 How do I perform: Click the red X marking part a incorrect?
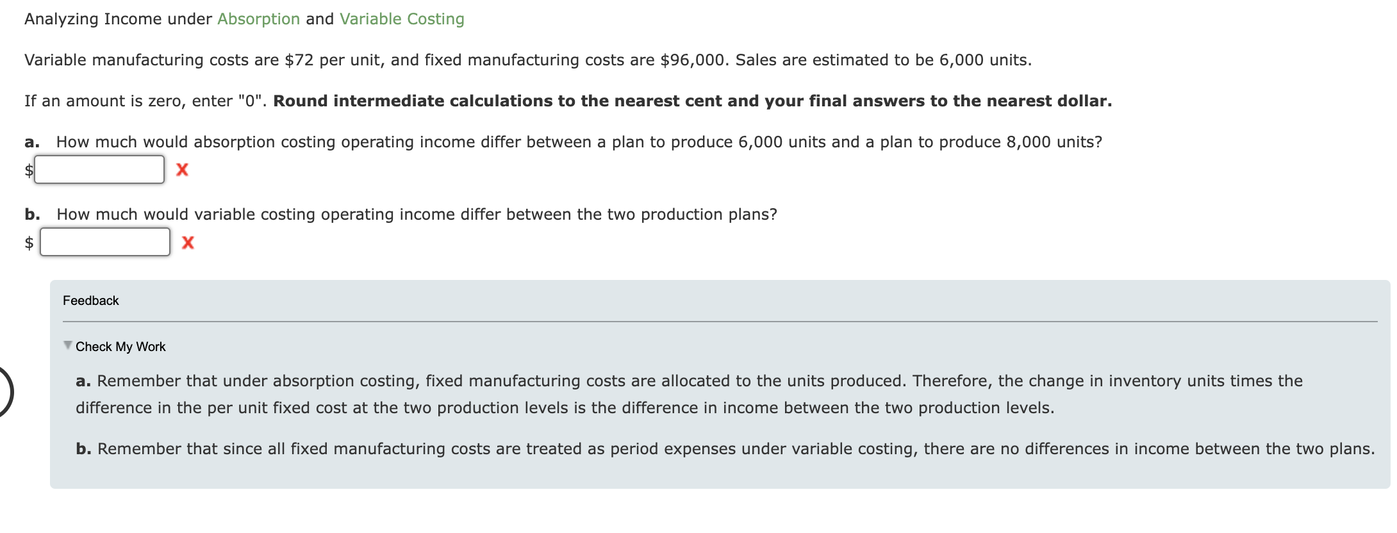tap(183, 169)
